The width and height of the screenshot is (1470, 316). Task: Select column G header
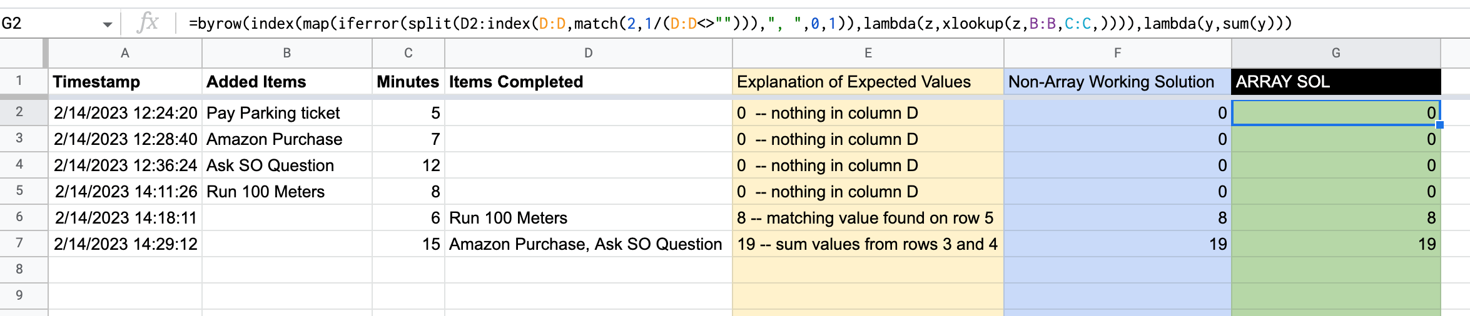(x=1336, y=53)
